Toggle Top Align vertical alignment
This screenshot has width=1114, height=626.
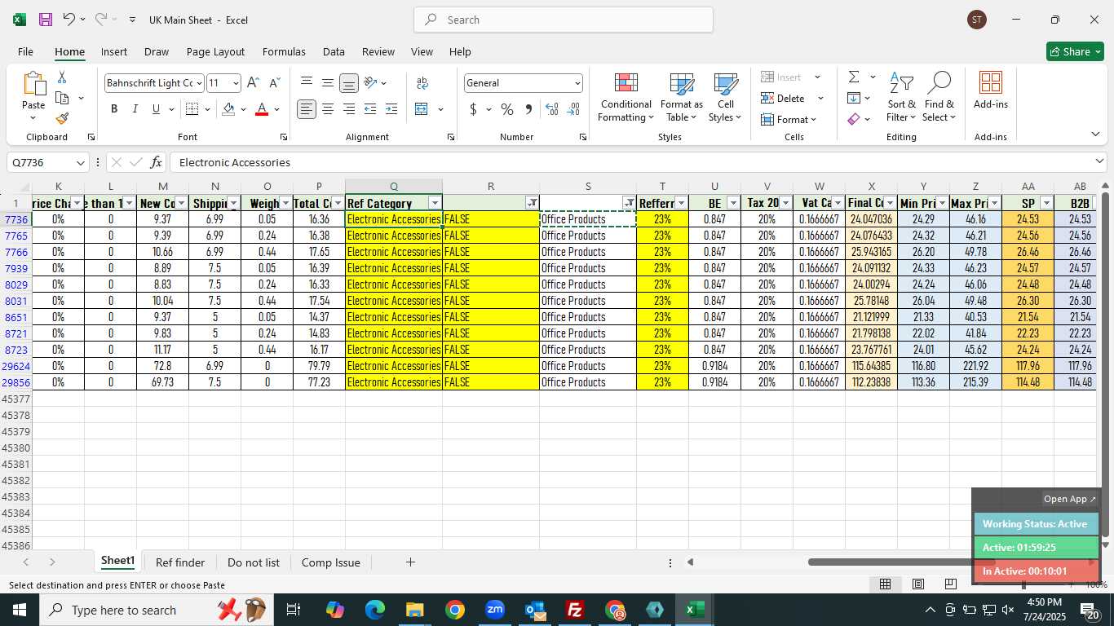[307, 82]
